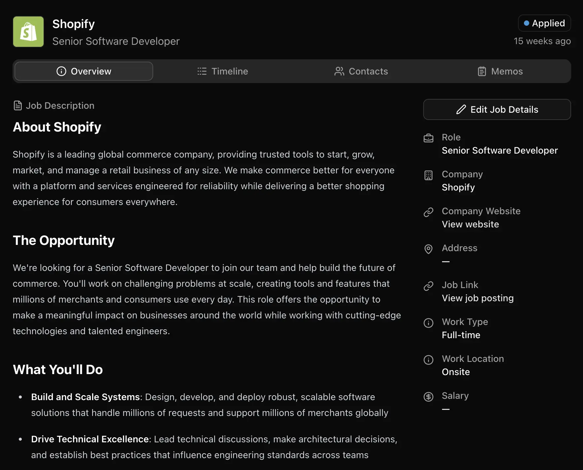
Task: Click the "About Shopify" heading
Action: click(57, 127)
